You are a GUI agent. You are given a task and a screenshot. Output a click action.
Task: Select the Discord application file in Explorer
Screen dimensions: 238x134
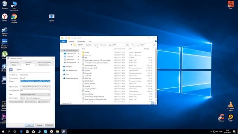(87, 70)
